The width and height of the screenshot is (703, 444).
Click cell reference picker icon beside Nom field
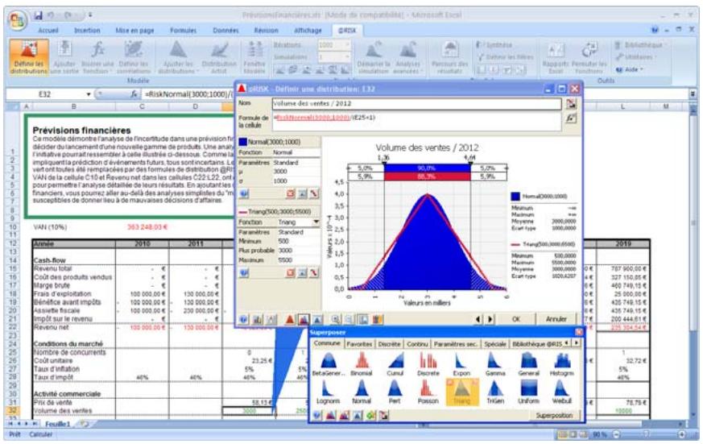[571, 104]
